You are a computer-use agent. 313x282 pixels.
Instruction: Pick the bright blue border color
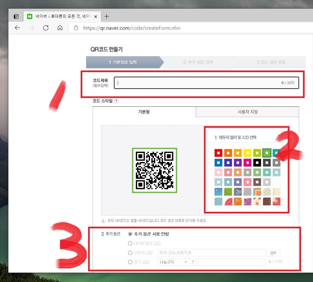click(218, 163)
